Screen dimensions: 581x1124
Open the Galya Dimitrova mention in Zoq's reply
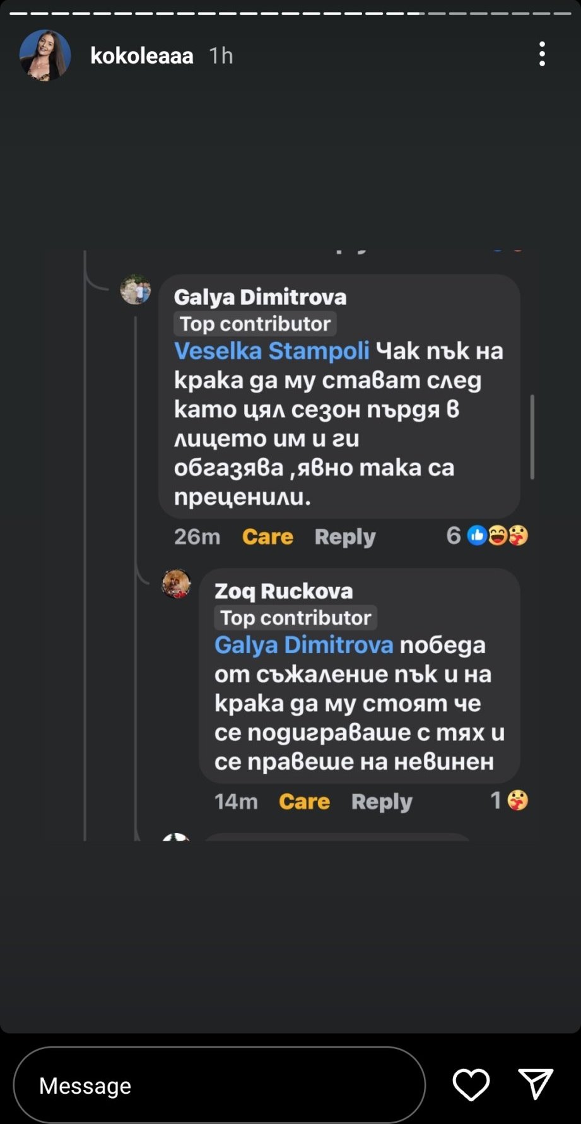303,645
